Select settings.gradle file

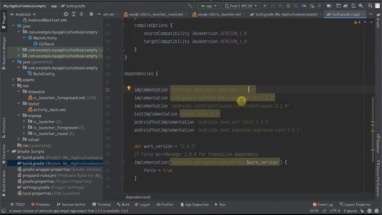[x=51, y=188]
